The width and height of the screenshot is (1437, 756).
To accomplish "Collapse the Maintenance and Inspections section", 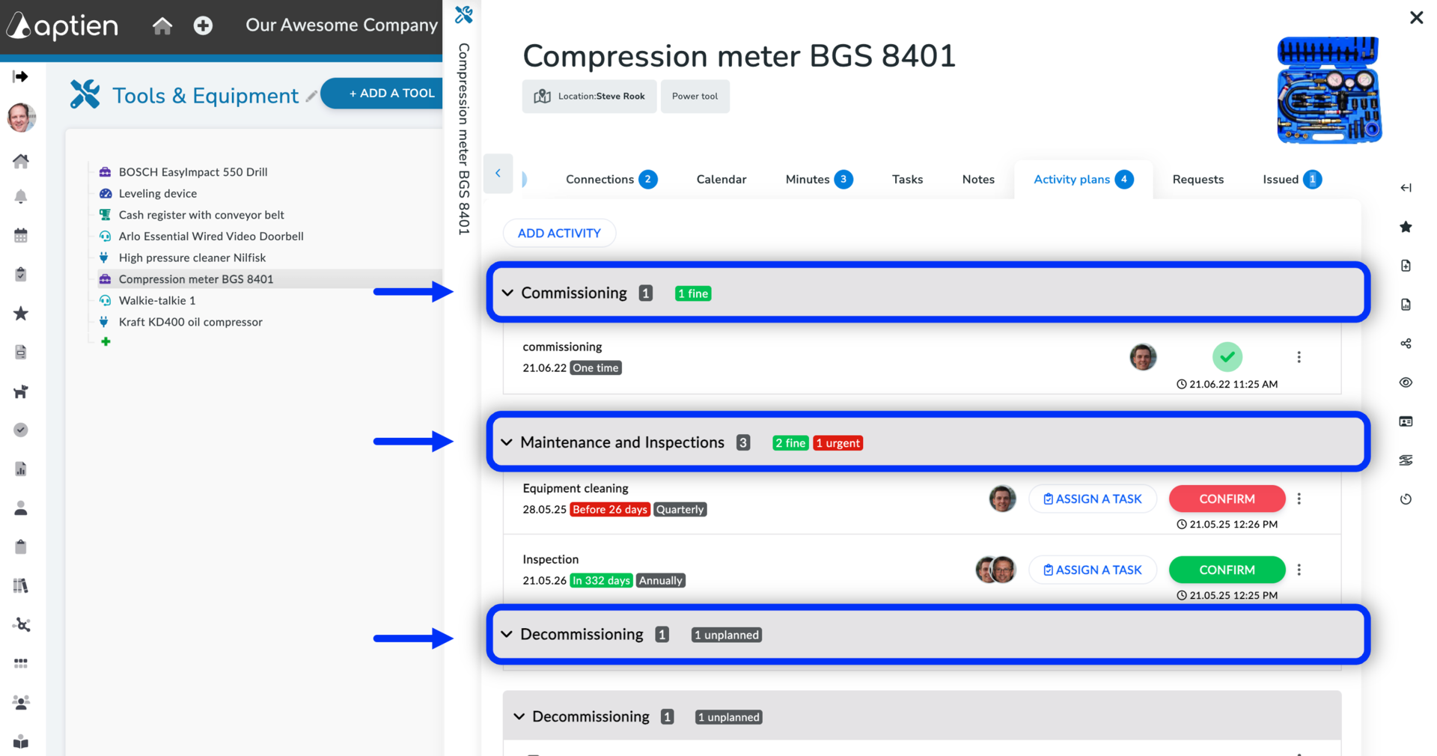I will [x=507, y=442].
